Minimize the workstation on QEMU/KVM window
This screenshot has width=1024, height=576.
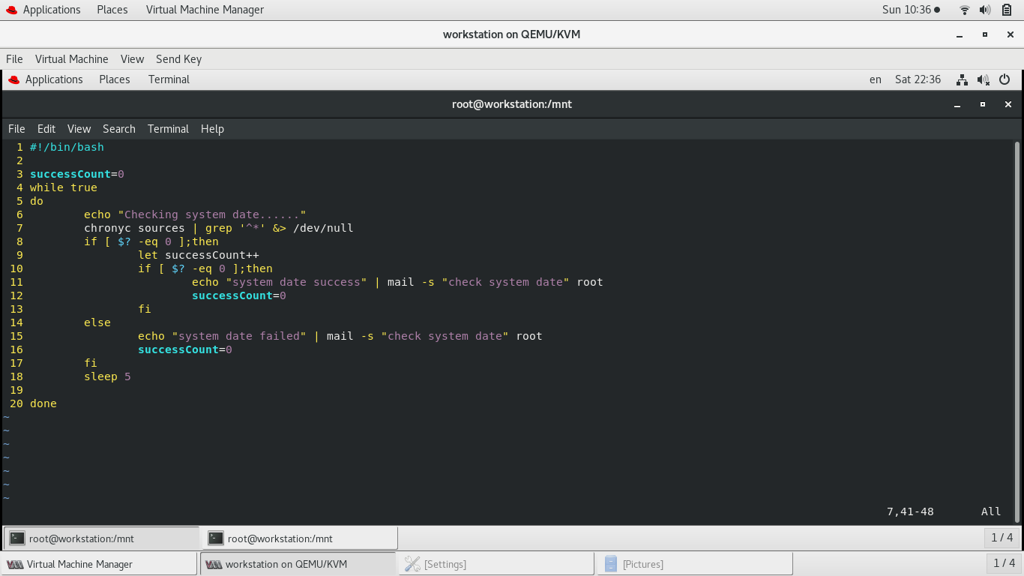point(960,34)
